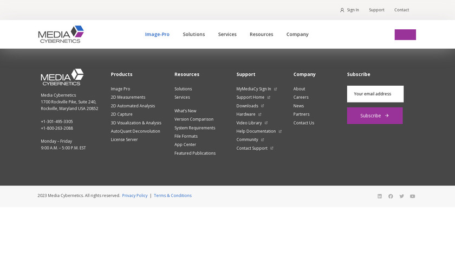Open the Image-Pro navigation menu

tap(157, 34)
